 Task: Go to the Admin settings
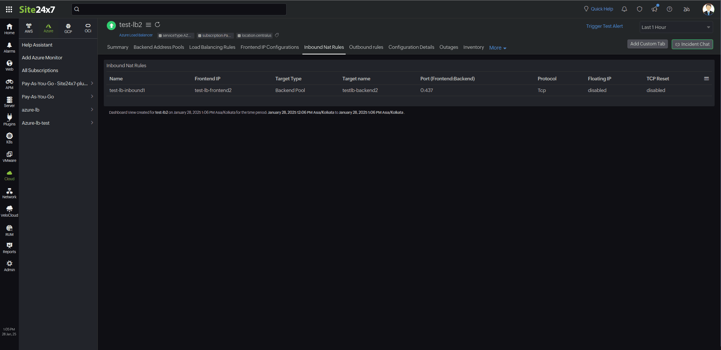(9, 266)
